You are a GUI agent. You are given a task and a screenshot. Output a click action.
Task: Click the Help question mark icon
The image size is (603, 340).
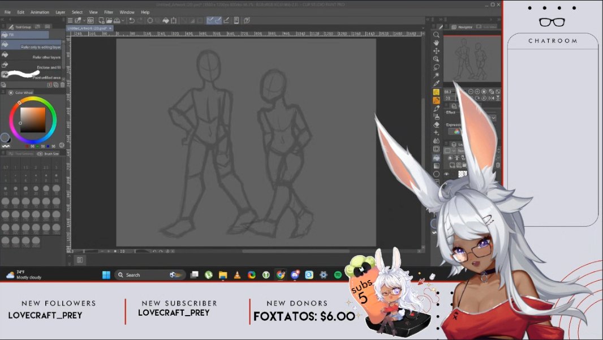point(247,20)
